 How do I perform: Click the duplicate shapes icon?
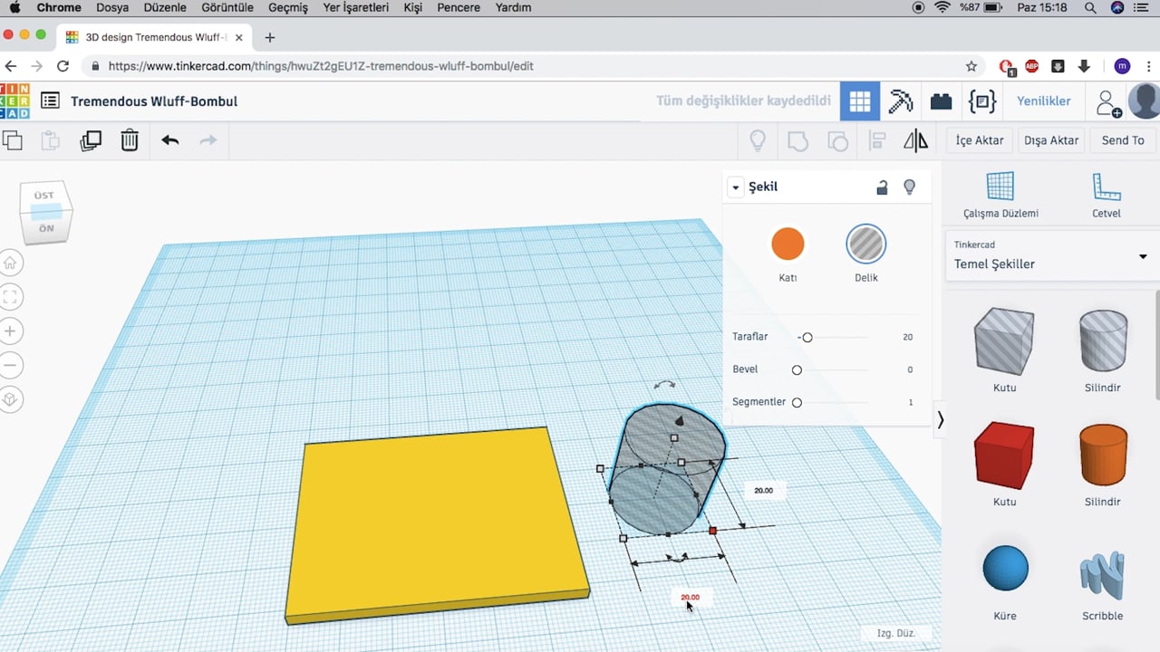(91, 140)
